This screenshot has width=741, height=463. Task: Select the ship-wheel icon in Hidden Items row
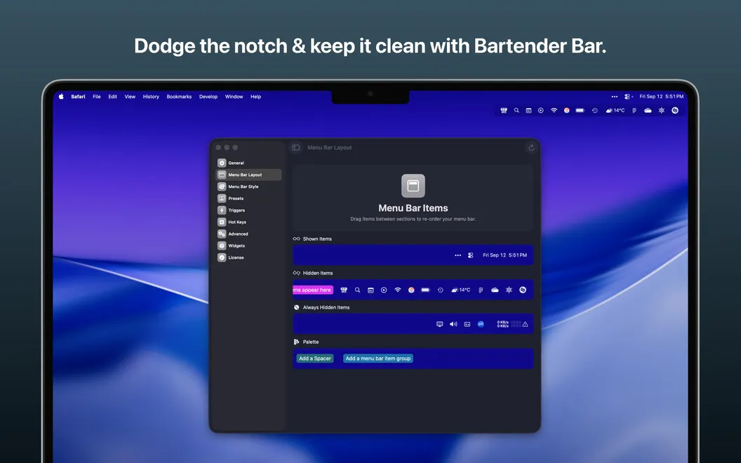tap(509, 290)
